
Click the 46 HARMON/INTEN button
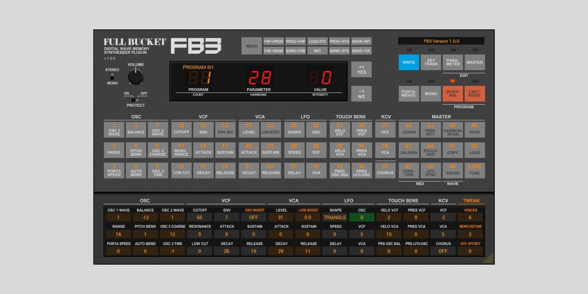point(453,130)
